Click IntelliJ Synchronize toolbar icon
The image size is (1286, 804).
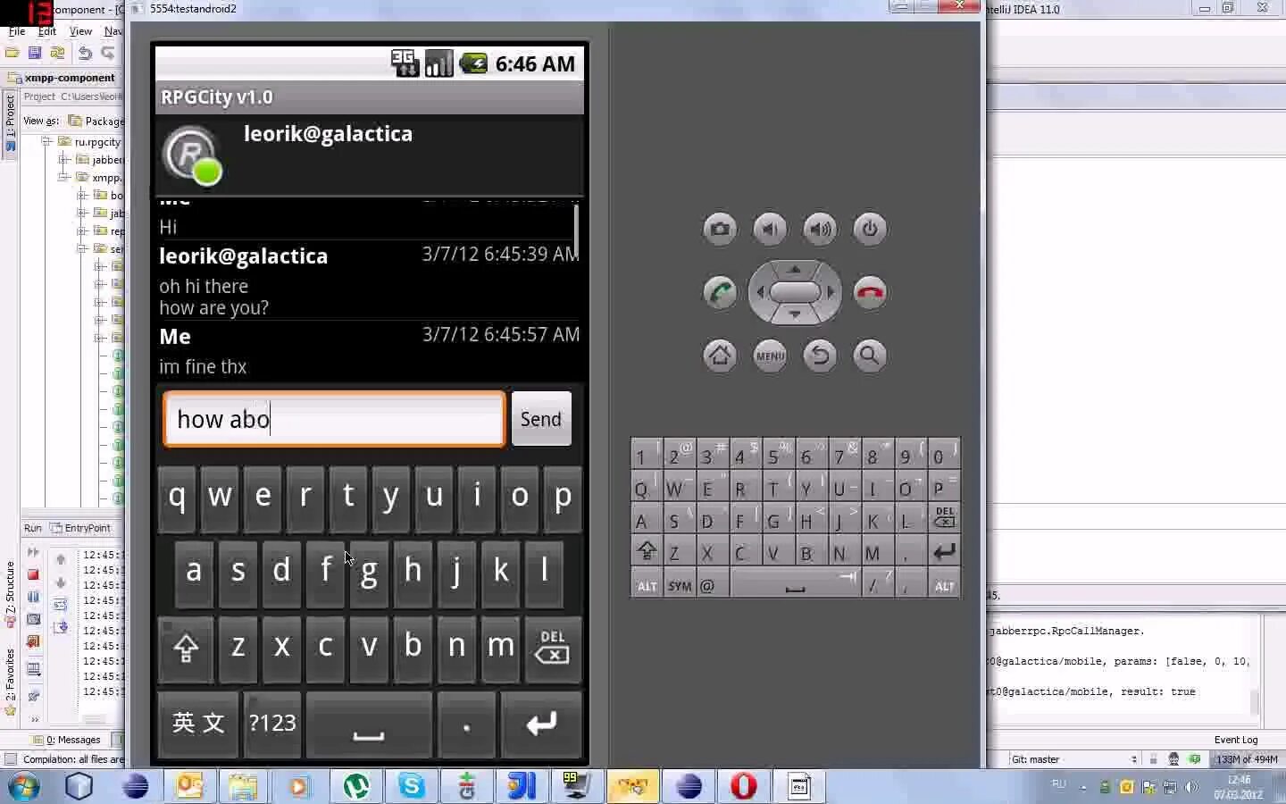[57, 53]
